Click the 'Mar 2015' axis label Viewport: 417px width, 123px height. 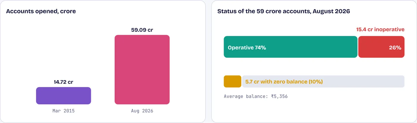coord(63,111)
